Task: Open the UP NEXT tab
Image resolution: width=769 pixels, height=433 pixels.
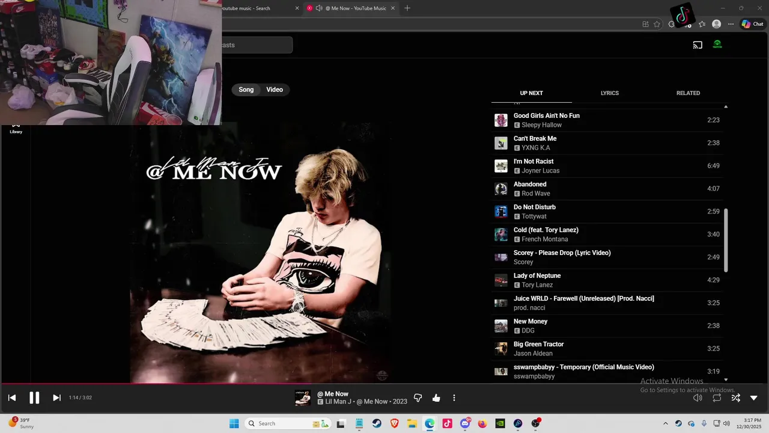Action: (x=531, y=93)
